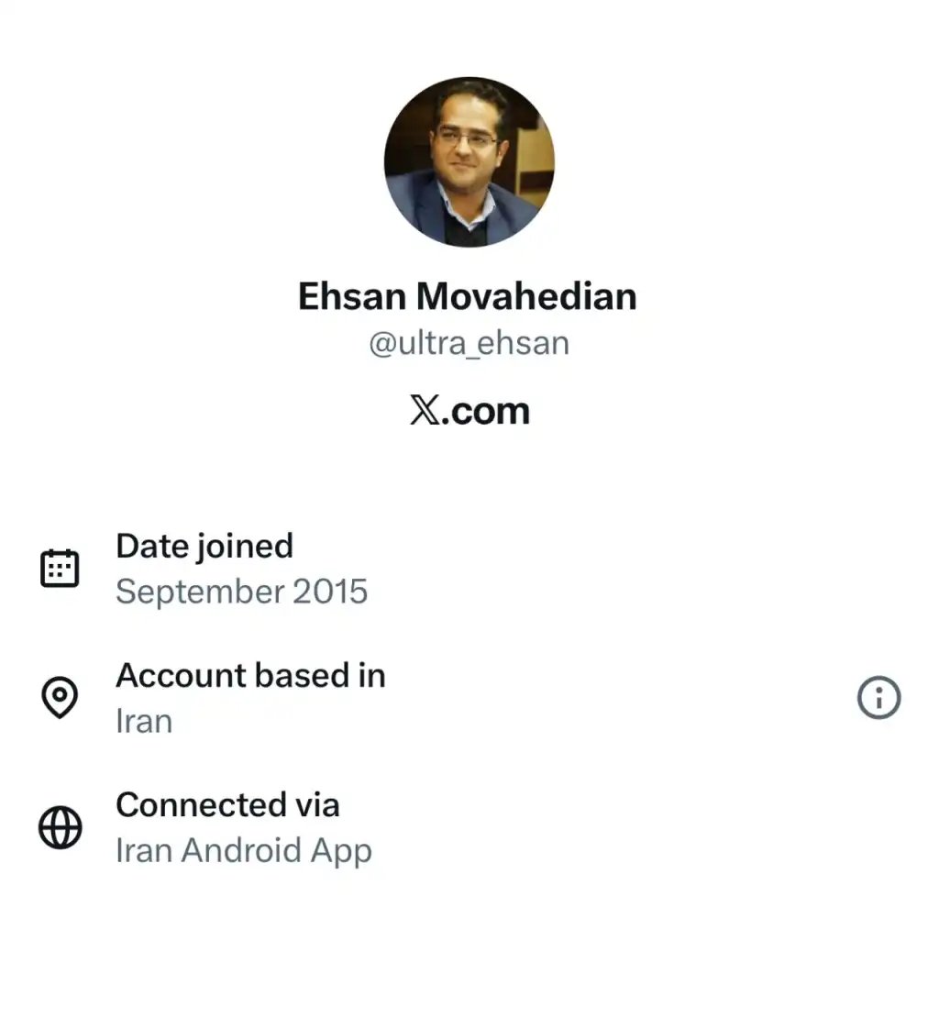Viewport: 939px width, 1029px height.
Task: Click the info tooltip icon for location explanation
Action: (x=878, y=697)
